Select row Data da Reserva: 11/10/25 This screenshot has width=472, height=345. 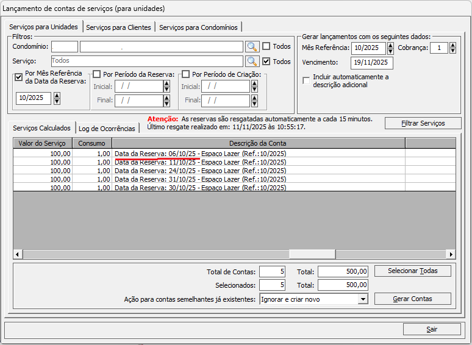click(234, 162)
